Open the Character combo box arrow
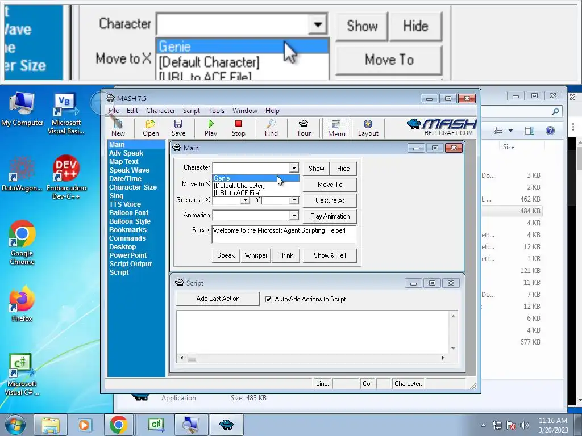Viewport: 582px width, 436px height. coord(294,167)
